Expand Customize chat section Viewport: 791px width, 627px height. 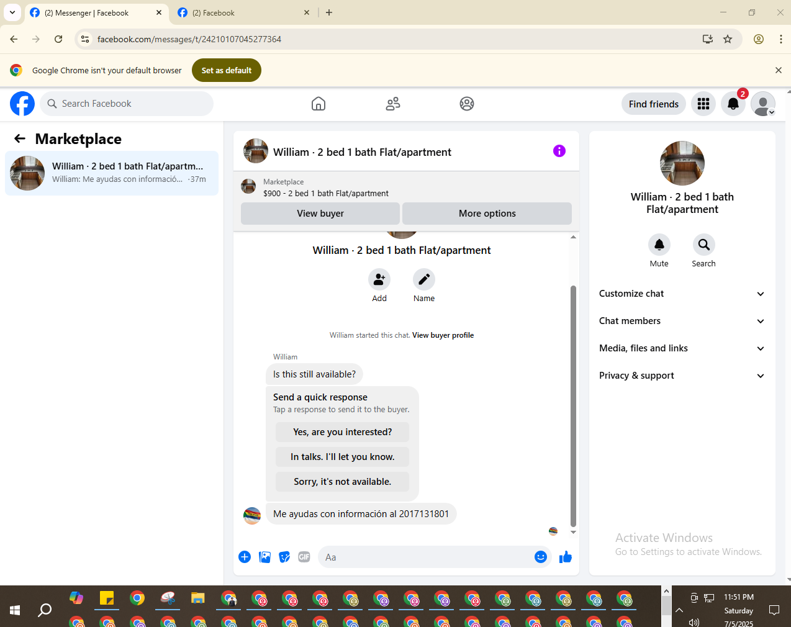682,294
